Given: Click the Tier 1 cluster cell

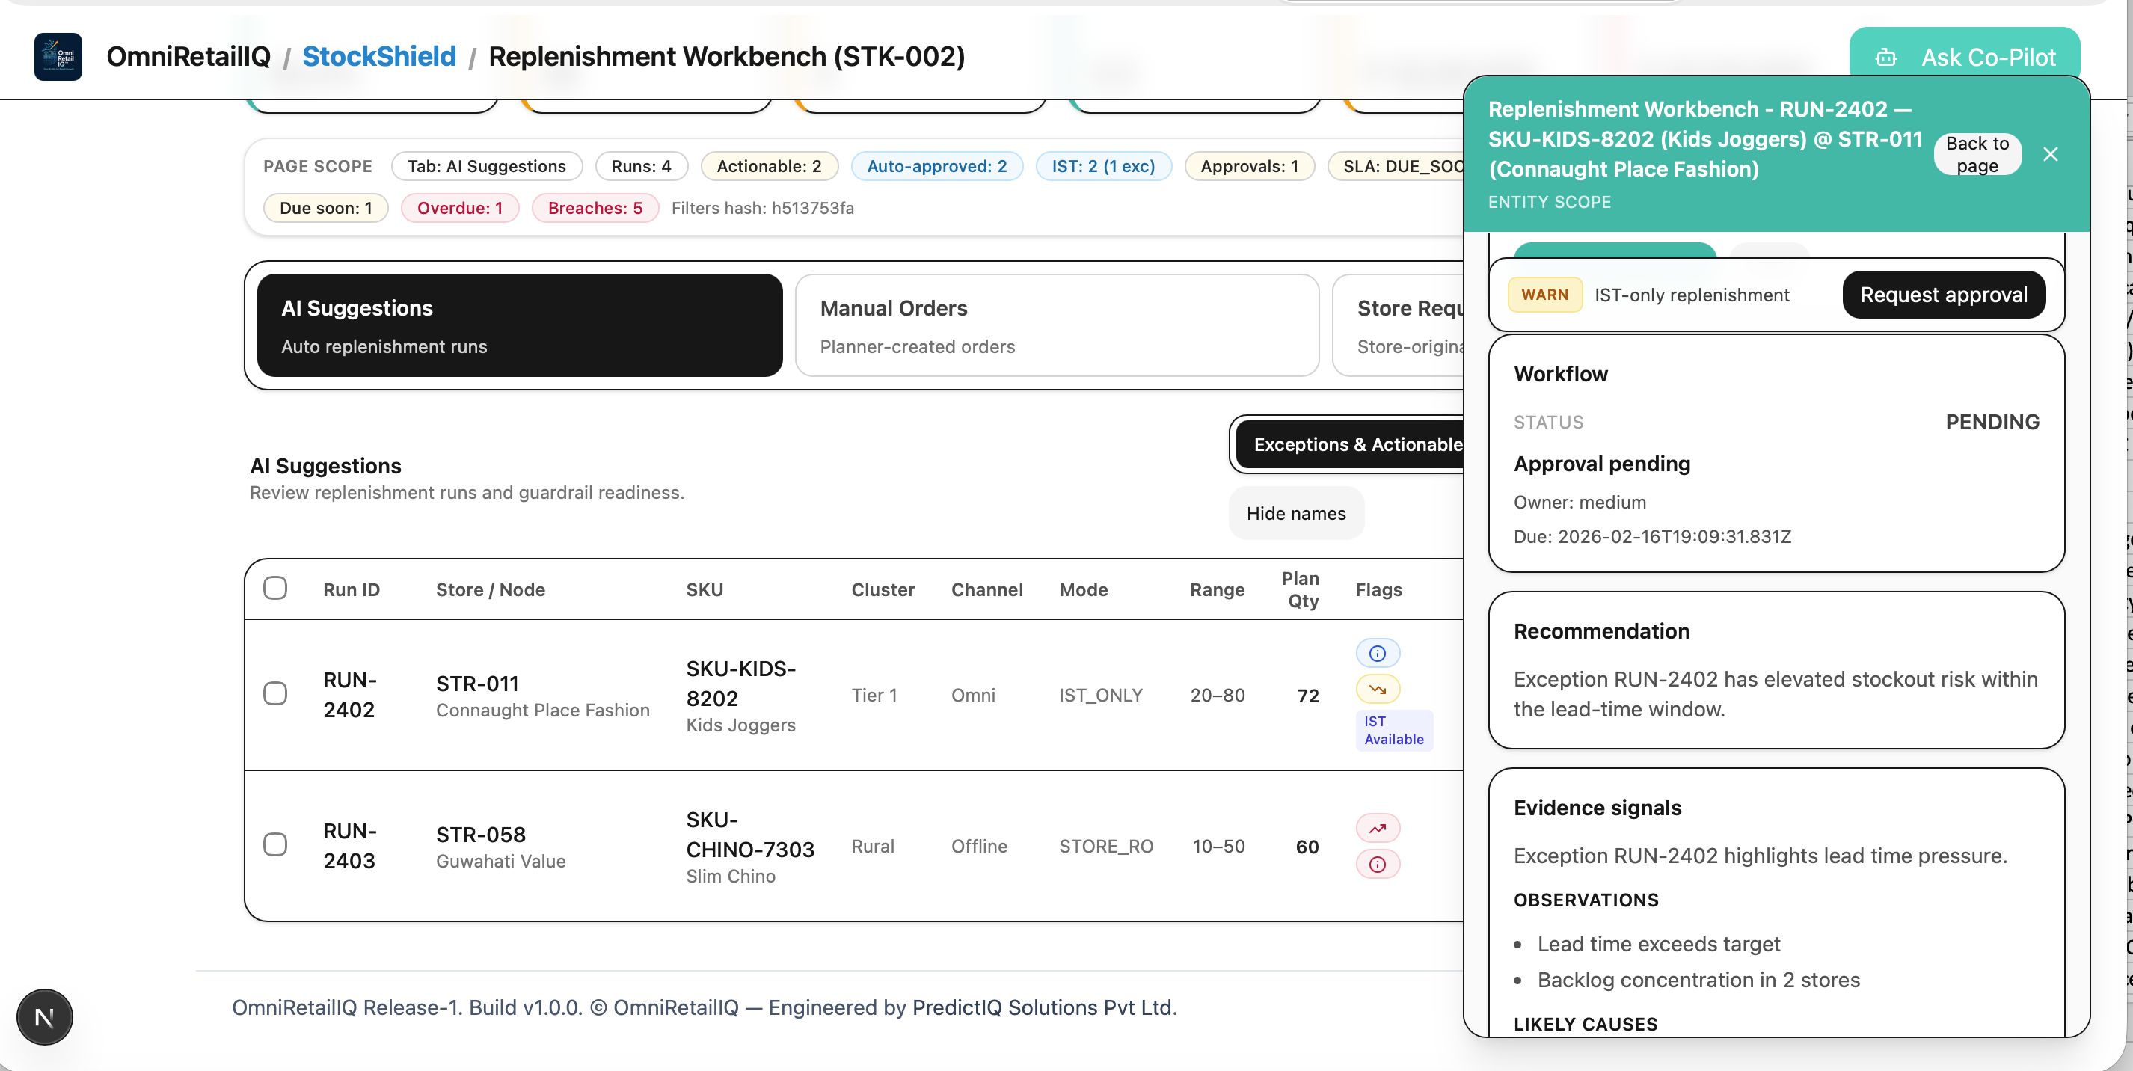Looking at the screenshot, I should tap(874, 694).
